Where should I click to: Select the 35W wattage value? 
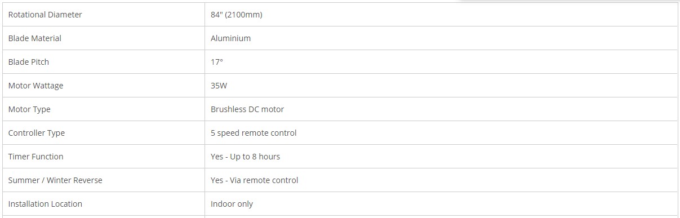point(219,86)
